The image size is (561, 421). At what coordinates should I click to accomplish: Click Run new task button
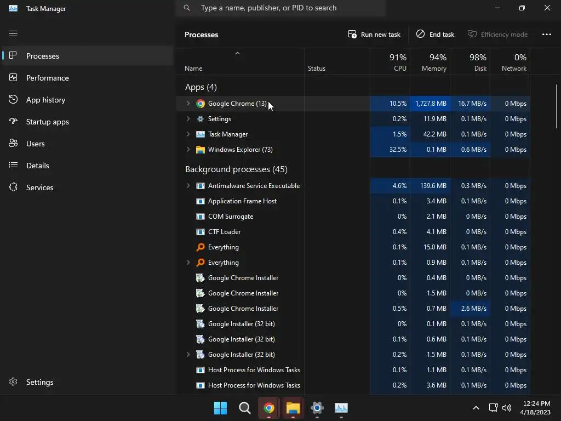coord(374,35)
